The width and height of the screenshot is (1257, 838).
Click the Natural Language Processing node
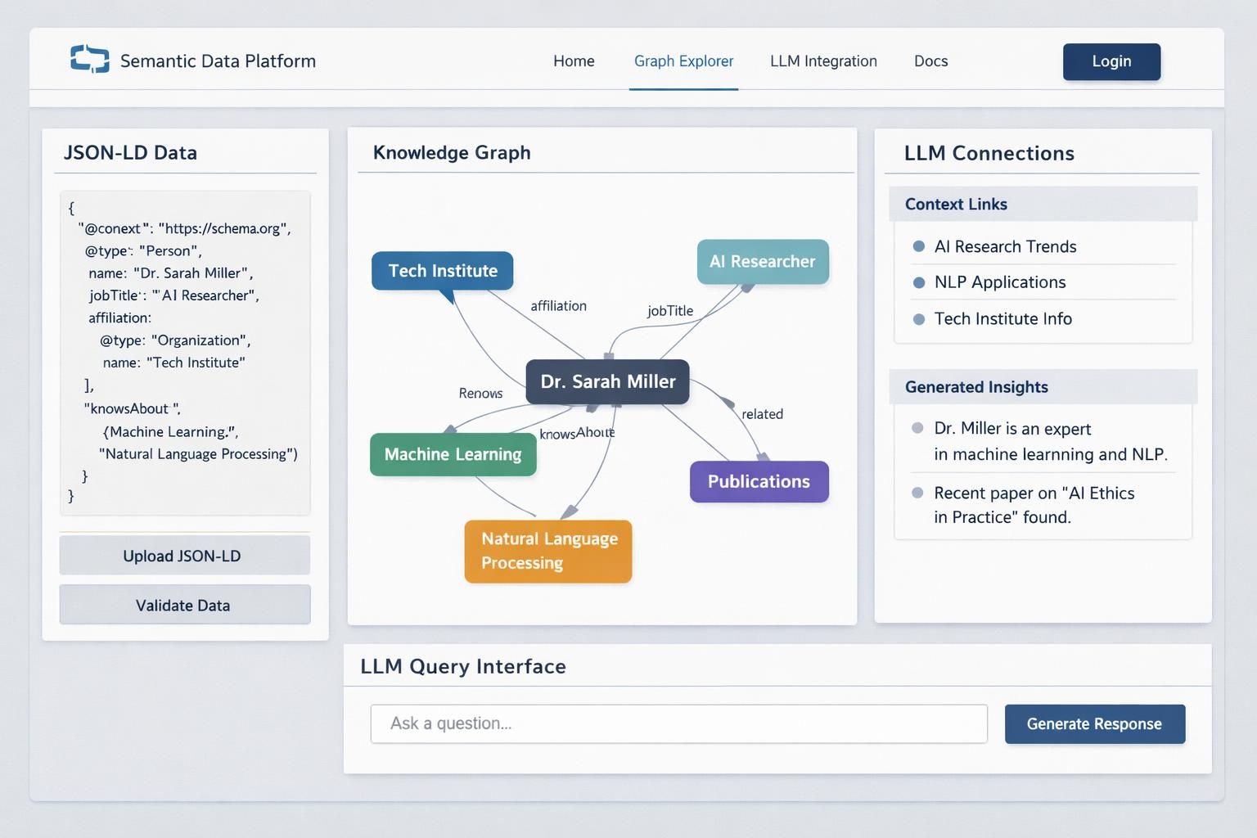coord(547,551)
